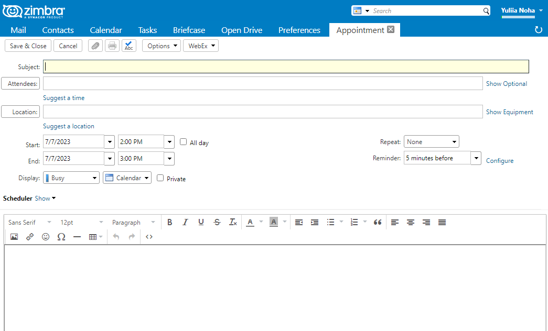Open the Yuliia Noha account menu

pos(522,10)
